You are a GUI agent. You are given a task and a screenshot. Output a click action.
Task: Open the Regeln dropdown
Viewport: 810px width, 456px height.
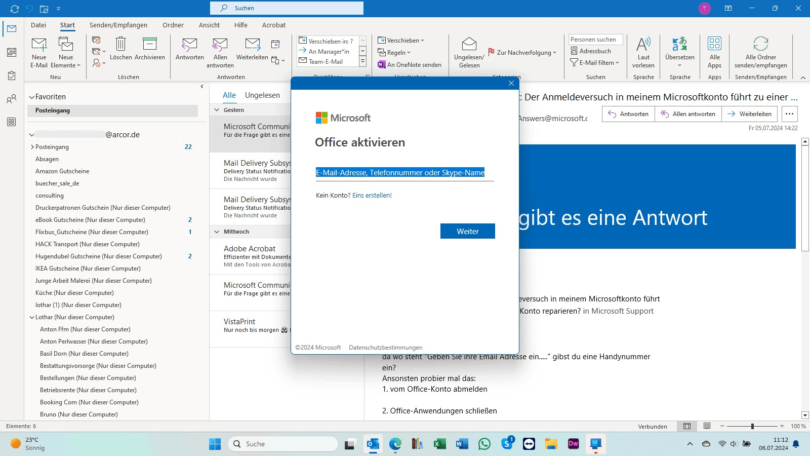coord(394,52)
